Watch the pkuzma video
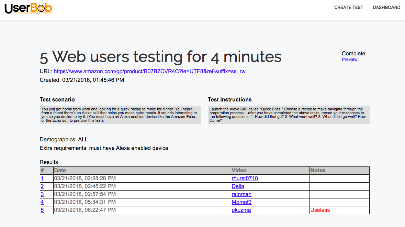Viewport: 405px width, 227px height. (241, 210)
